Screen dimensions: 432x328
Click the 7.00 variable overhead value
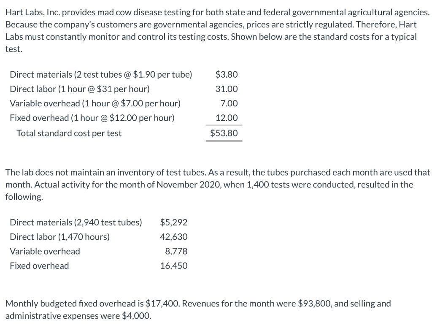pos(229,103)
